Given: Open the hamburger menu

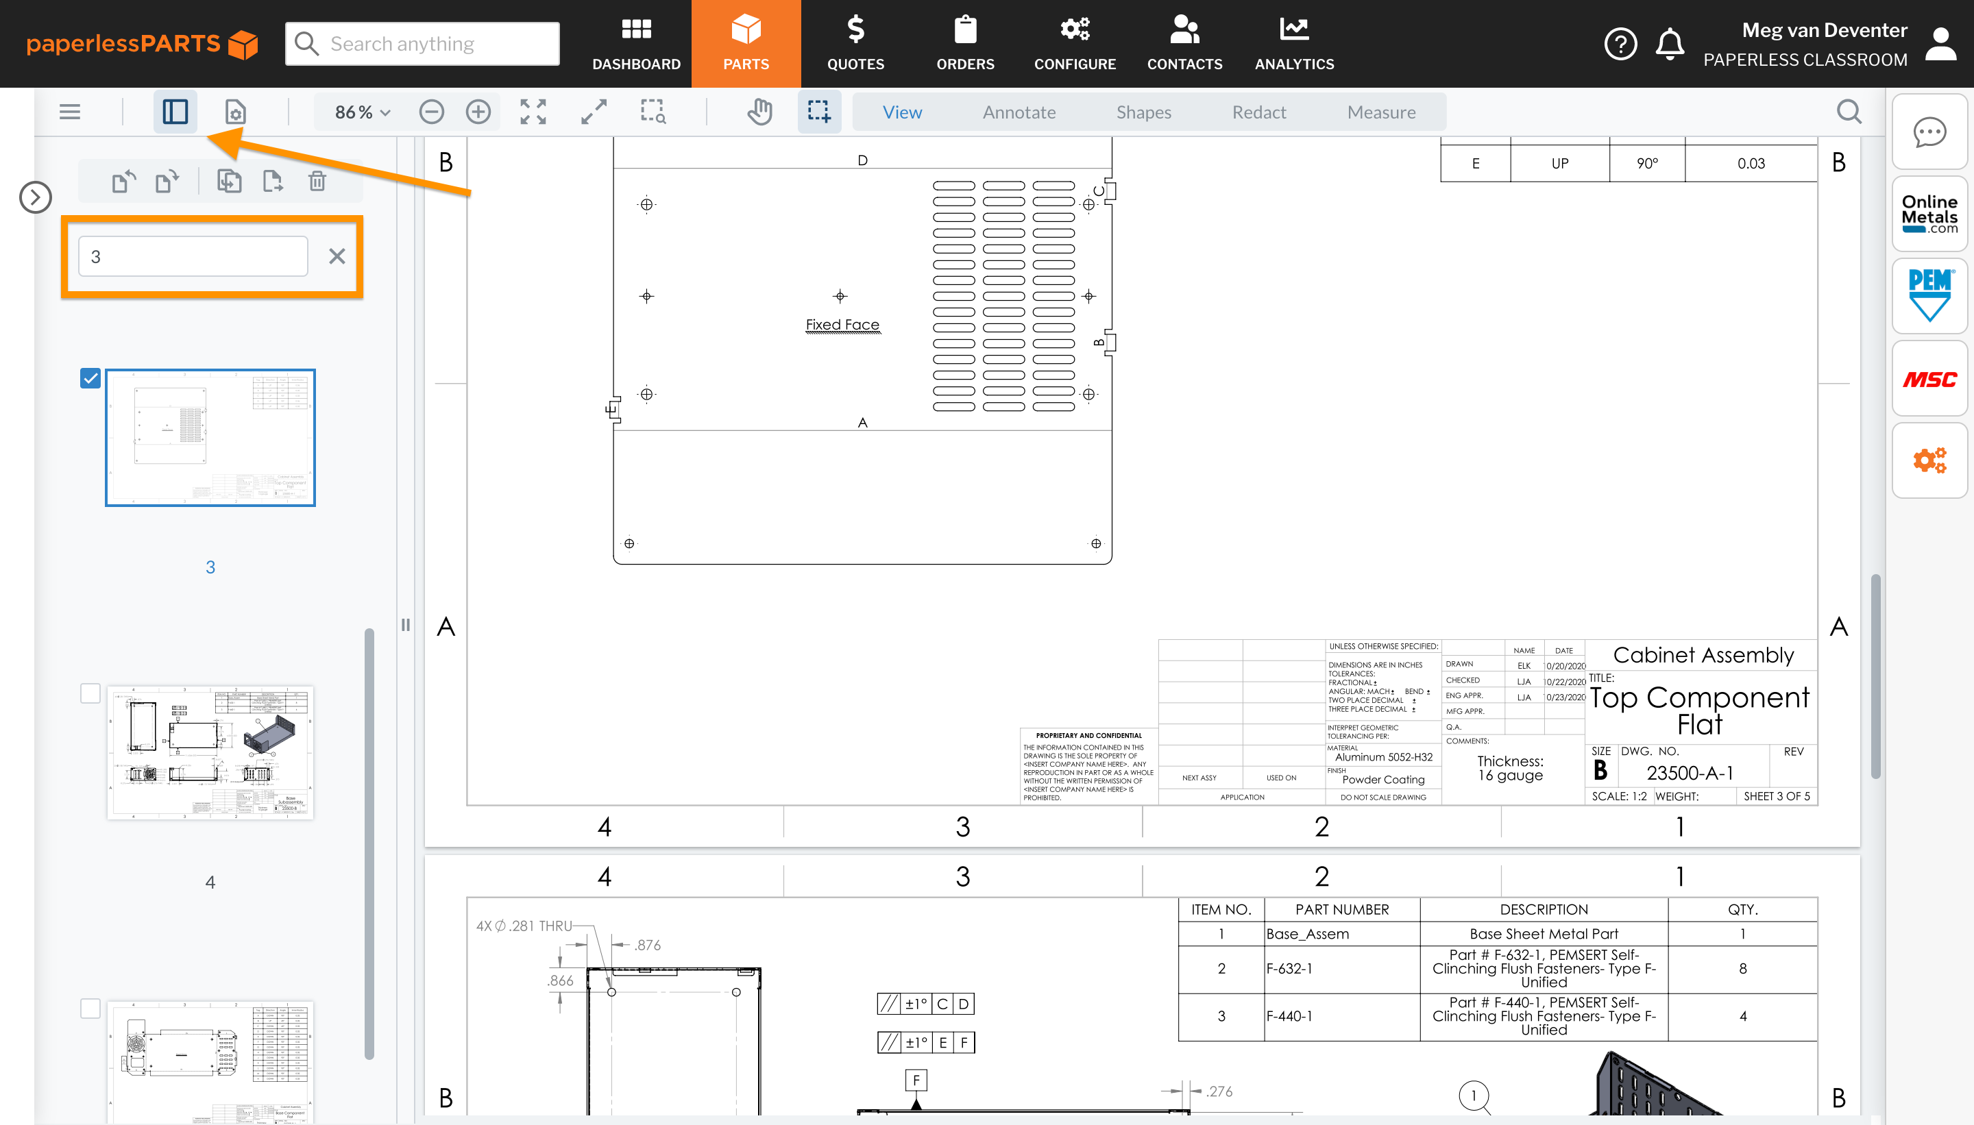Looking at the screenshot, I should pyautogui.click(x=69, y=111).
